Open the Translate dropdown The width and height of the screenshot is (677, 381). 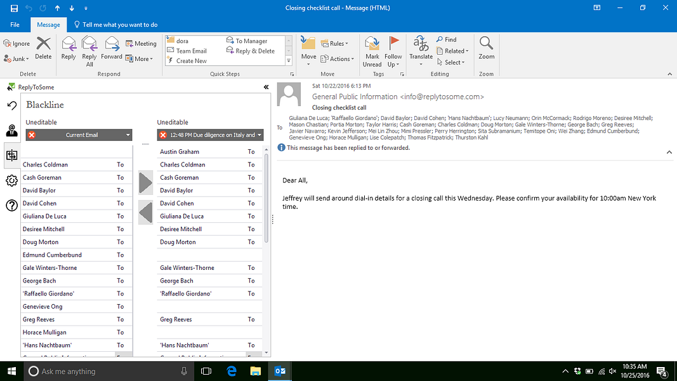[x=421, y=51]
